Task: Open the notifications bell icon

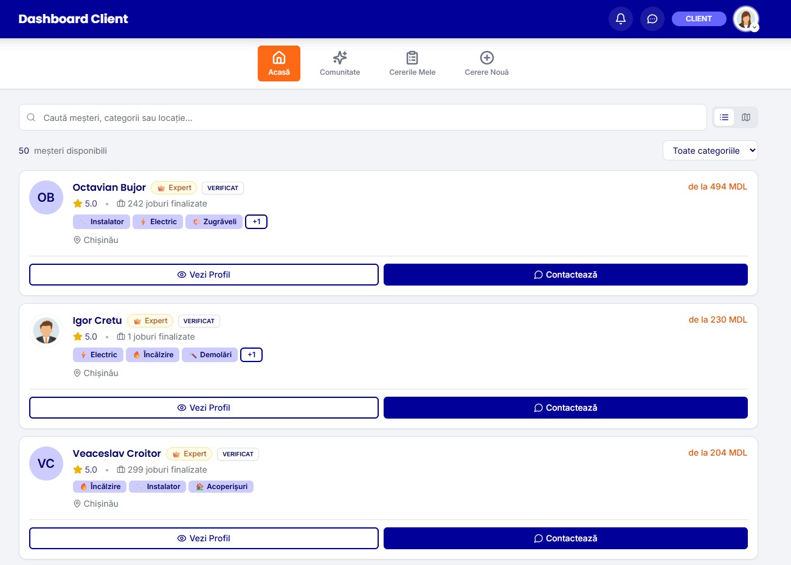Action: pos(620,19)
